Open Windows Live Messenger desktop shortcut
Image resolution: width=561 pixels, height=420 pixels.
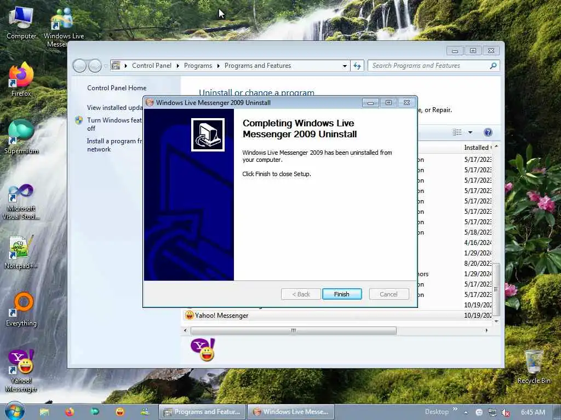tap(64, 28)
